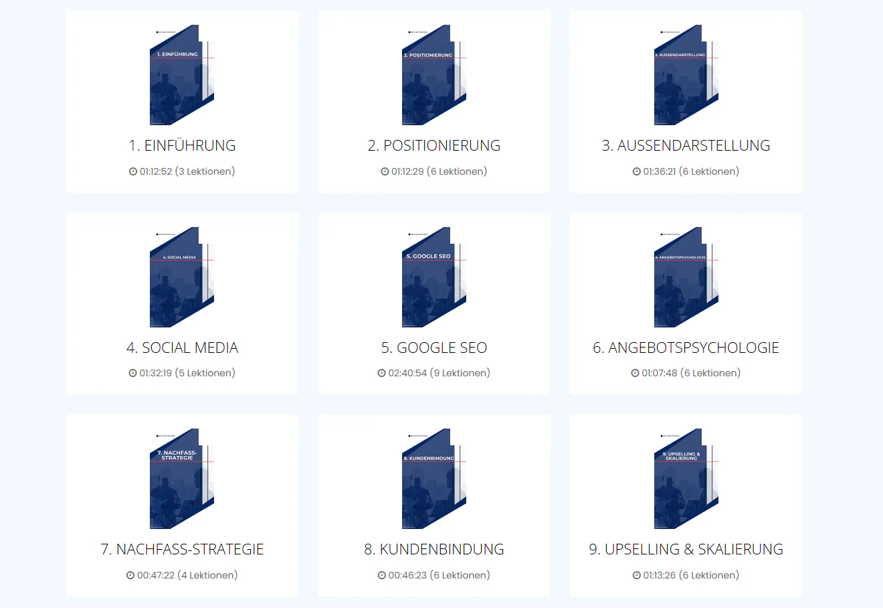Screen dimensions: 883x608
Task: Click clock icon beside 02:40:54 duration
Action: (x=381, y=373)
